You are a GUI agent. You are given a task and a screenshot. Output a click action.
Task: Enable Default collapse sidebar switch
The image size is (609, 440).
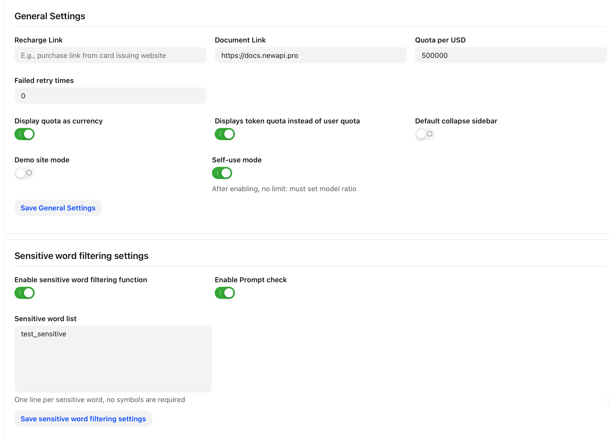425,134
